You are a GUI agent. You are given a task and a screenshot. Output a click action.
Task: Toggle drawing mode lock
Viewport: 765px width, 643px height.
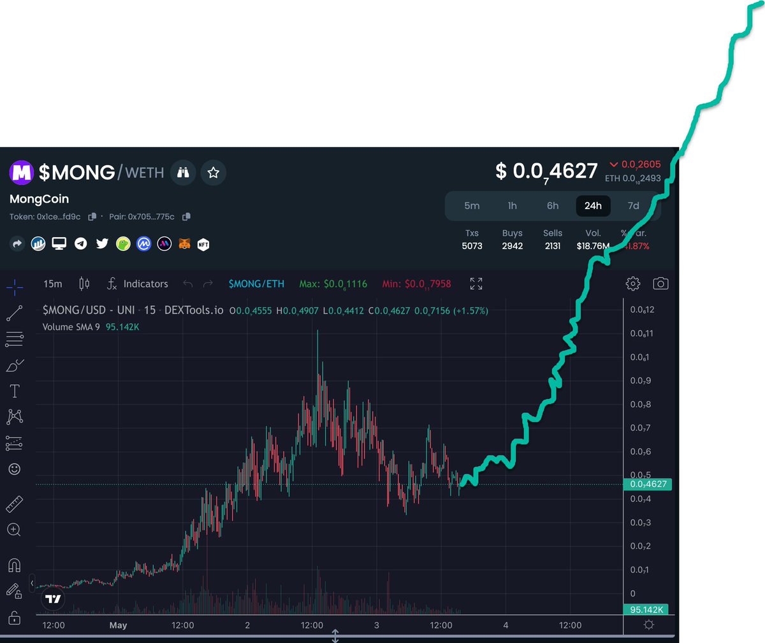coord(14,589)
